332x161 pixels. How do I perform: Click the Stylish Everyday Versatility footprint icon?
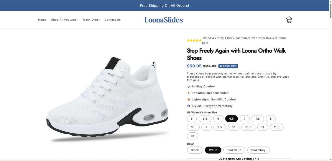point(189,106)
